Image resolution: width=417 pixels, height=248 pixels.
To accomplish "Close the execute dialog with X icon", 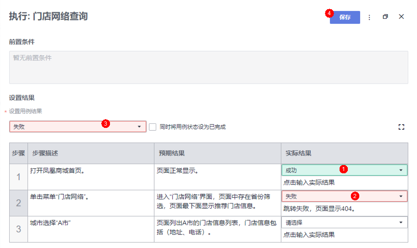I will 401,17.
